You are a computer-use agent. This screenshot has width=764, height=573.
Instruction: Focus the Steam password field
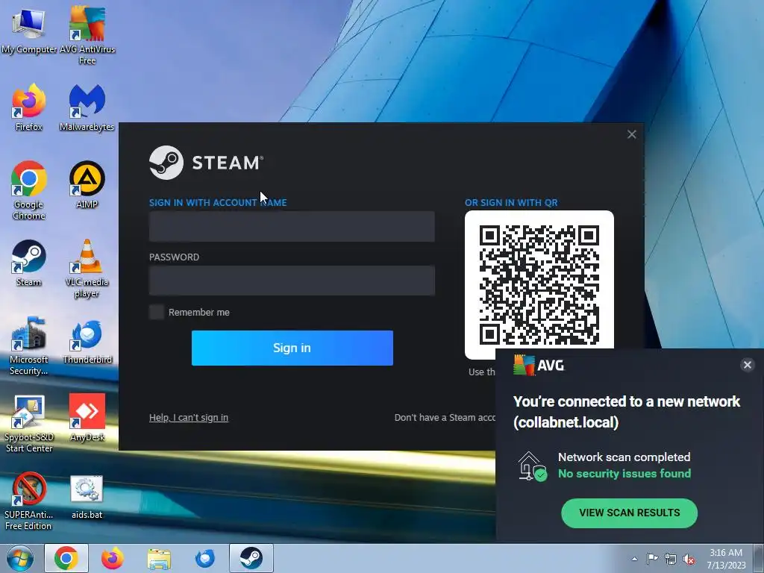(292, 281)
